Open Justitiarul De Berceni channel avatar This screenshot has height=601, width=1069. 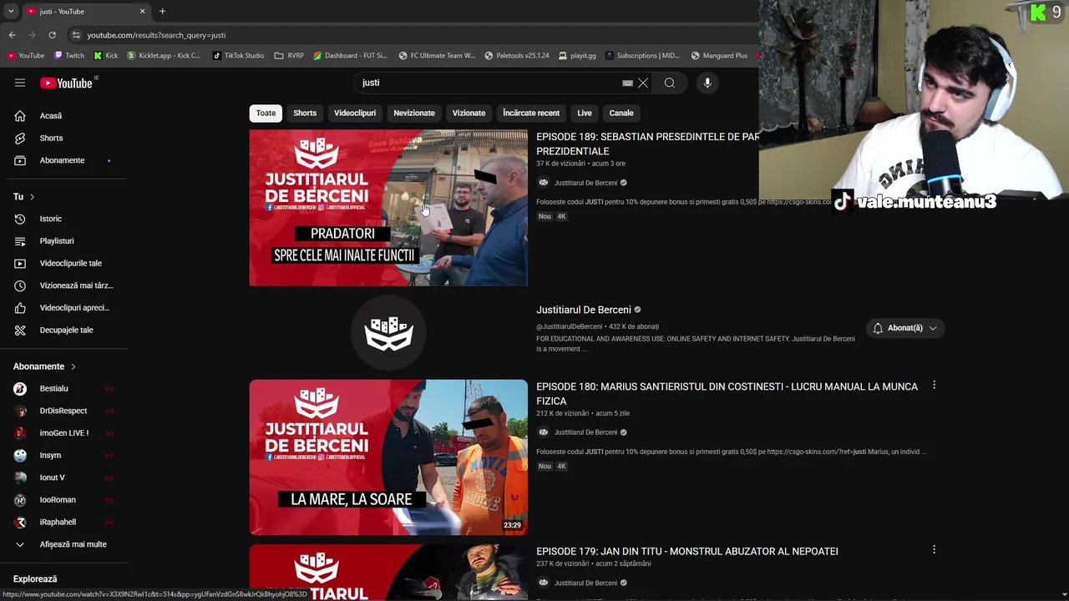point(388,333)
